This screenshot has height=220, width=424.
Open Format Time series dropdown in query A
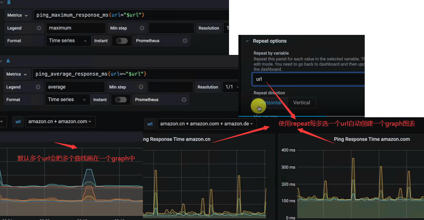click(x=67, y=100)
